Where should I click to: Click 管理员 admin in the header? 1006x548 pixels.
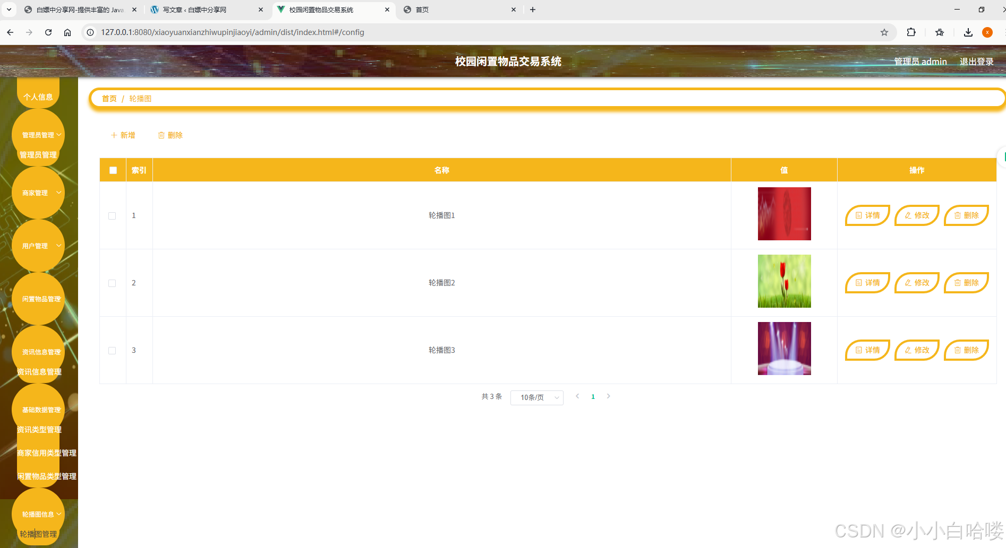pyautogui.click(x=920, y=62)
